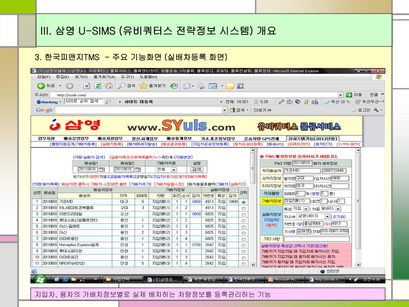Open calendar icon next to 배송일2
Viewport: 409px width, 307px height.
click(x=138, y=169)
